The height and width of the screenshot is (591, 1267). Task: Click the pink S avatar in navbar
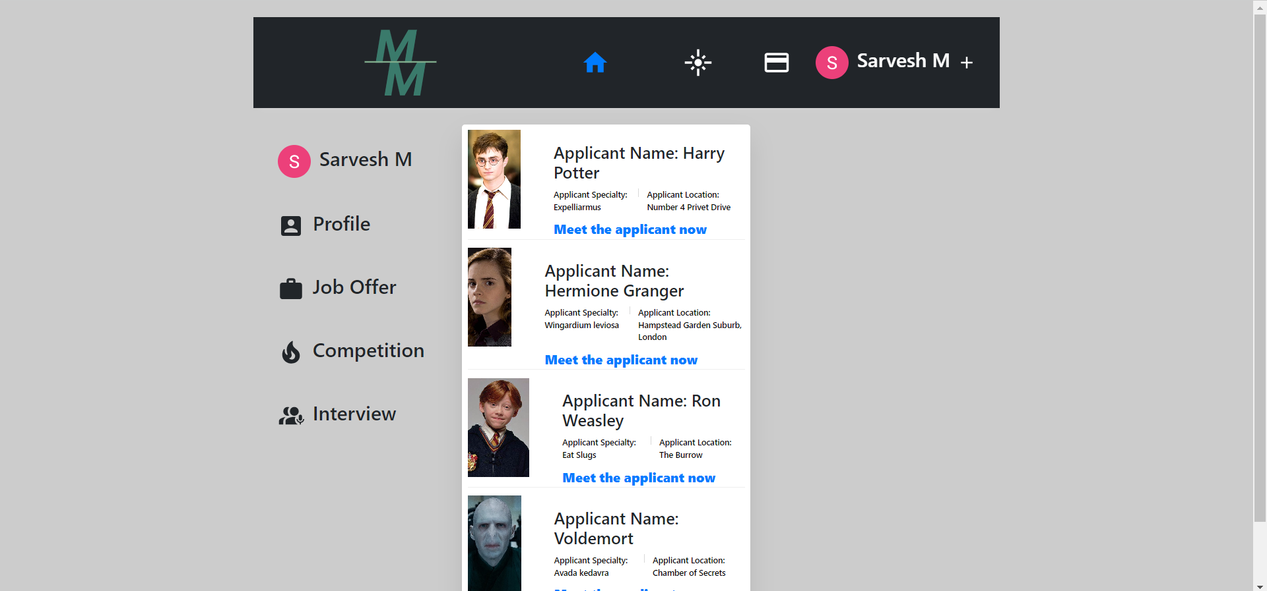tap(832, 63)
